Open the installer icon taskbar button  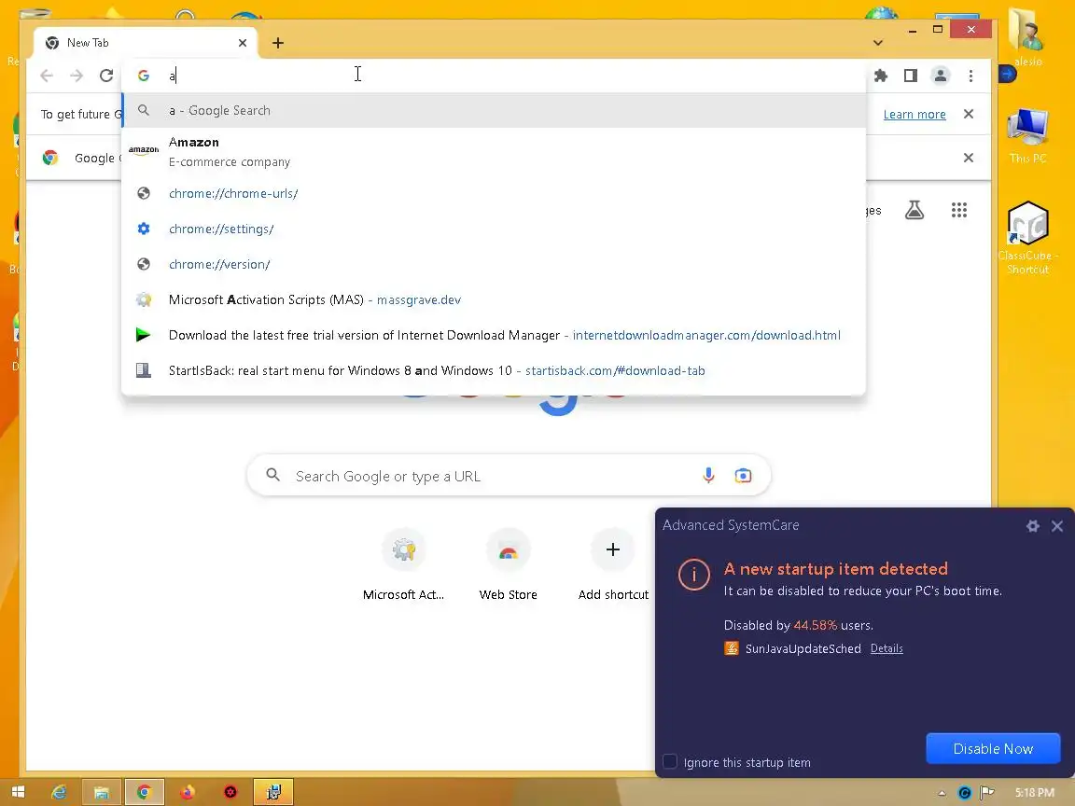(272, 792)
